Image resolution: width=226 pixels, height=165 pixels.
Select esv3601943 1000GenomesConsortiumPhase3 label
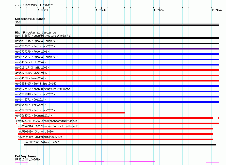point(46,121)
